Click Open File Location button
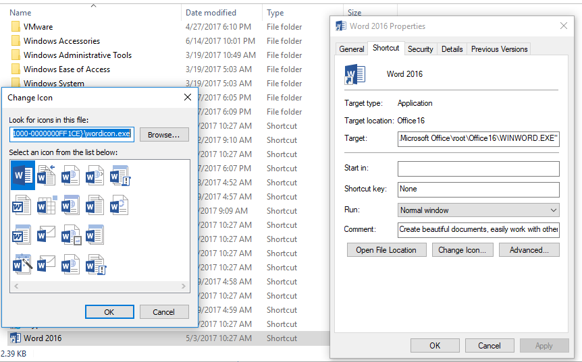The image size is (582, 362). click(386, 250)
